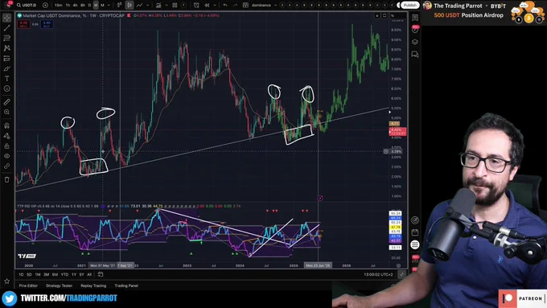The height and width of the screenshot is (308, 547).
Task: Click the red SELL price button
Action: [23, 24]
